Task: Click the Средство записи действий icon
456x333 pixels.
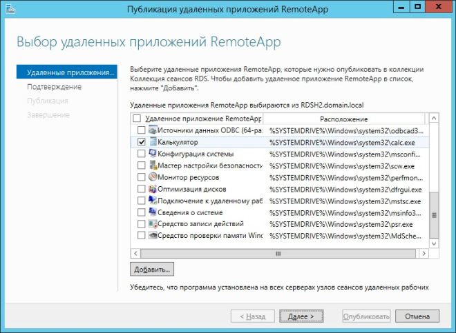Action: click(x=152, y=224)
